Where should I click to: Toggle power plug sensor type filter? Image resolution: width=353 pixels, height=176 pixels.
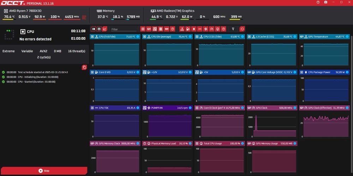[x=194, y=29]
